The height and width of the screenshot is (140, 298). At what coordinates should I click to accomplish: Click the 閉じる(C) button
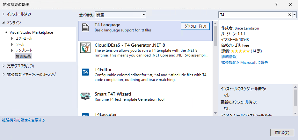click(282, 133)
